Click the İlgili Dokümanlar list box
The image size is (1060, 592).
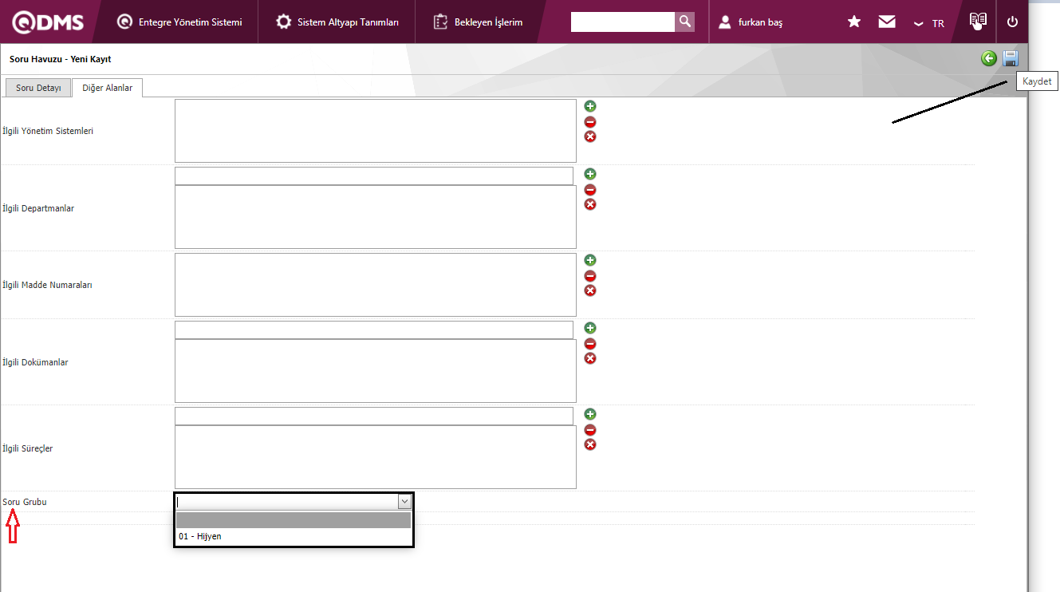point(376,371)
